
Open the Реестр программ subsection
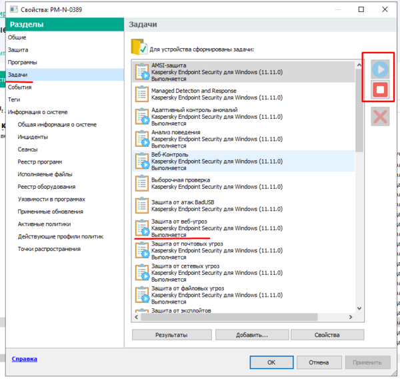40,162
